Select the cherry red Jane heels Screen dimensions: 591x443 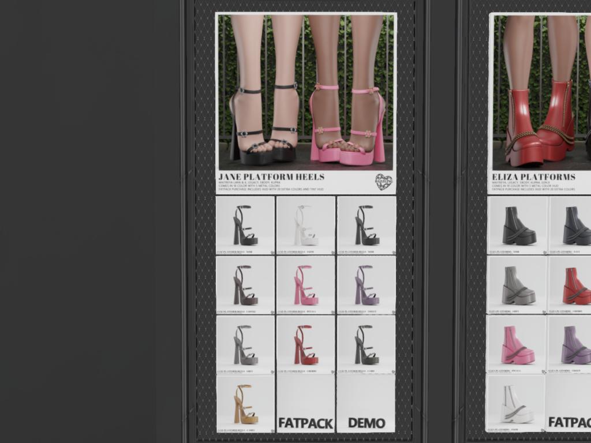(x=306, y=344)
